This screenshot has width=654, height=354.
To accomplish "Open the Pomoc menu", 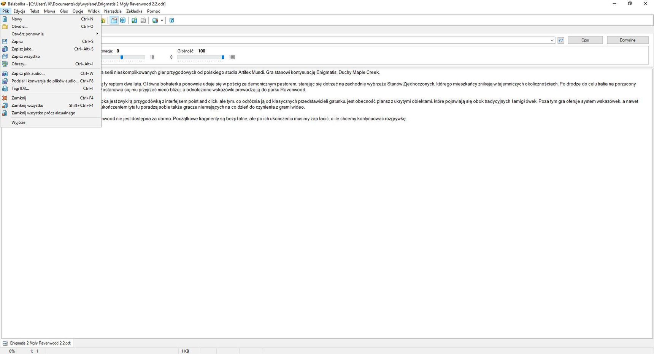I will [154, 11].
